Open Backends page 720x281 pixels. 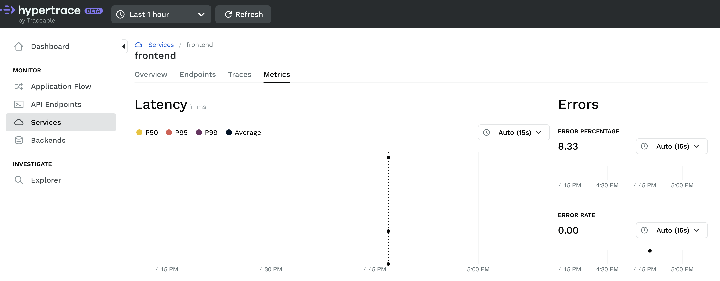pyautogui.click(x=61, y=140)
